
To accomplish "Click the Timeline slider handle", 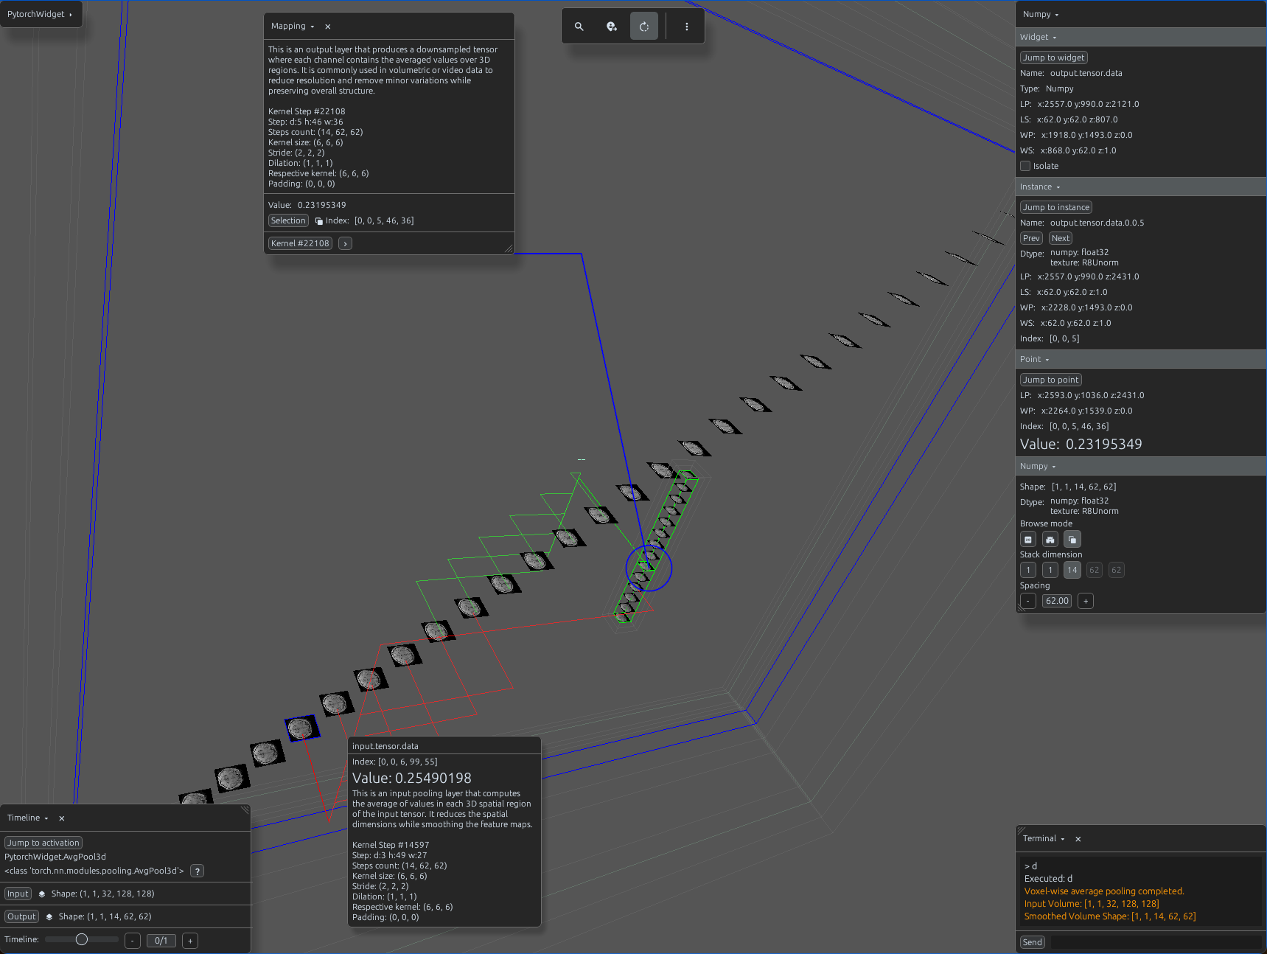I will pos(82,939).
